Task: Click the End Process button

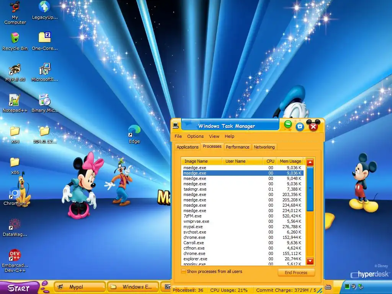Action: [x=296, y=273]
